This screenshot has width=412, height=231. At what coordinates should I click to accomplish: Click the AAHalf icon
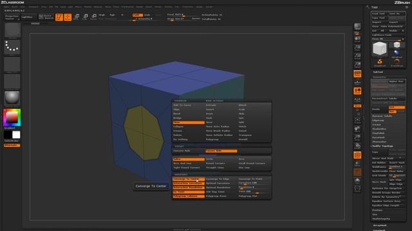[357, 65]
